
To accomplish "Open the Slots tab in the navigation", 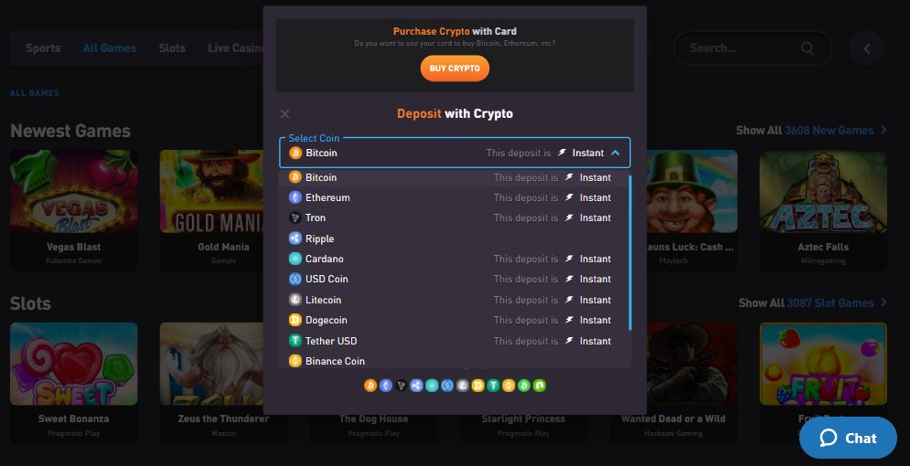I will (172, 48).
